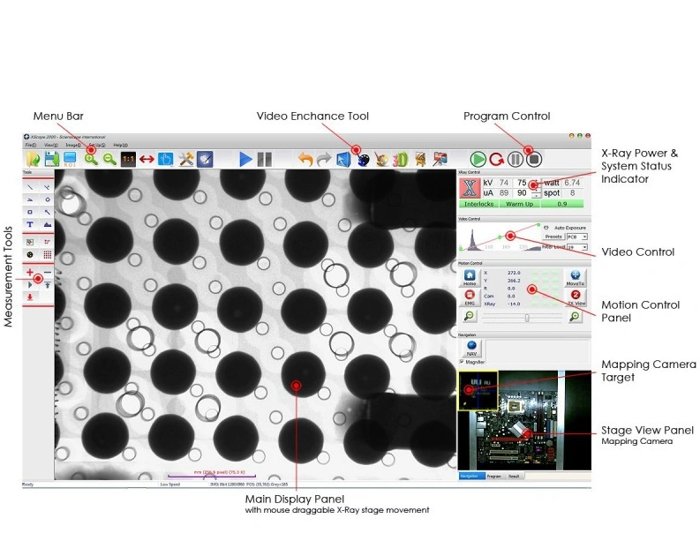Click motion control zoom-out magnifier

470,316
